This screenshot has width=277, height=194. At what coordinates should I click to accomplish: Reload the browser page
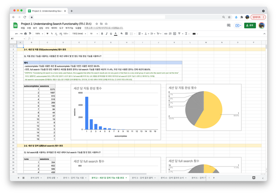tap(25, 17)
